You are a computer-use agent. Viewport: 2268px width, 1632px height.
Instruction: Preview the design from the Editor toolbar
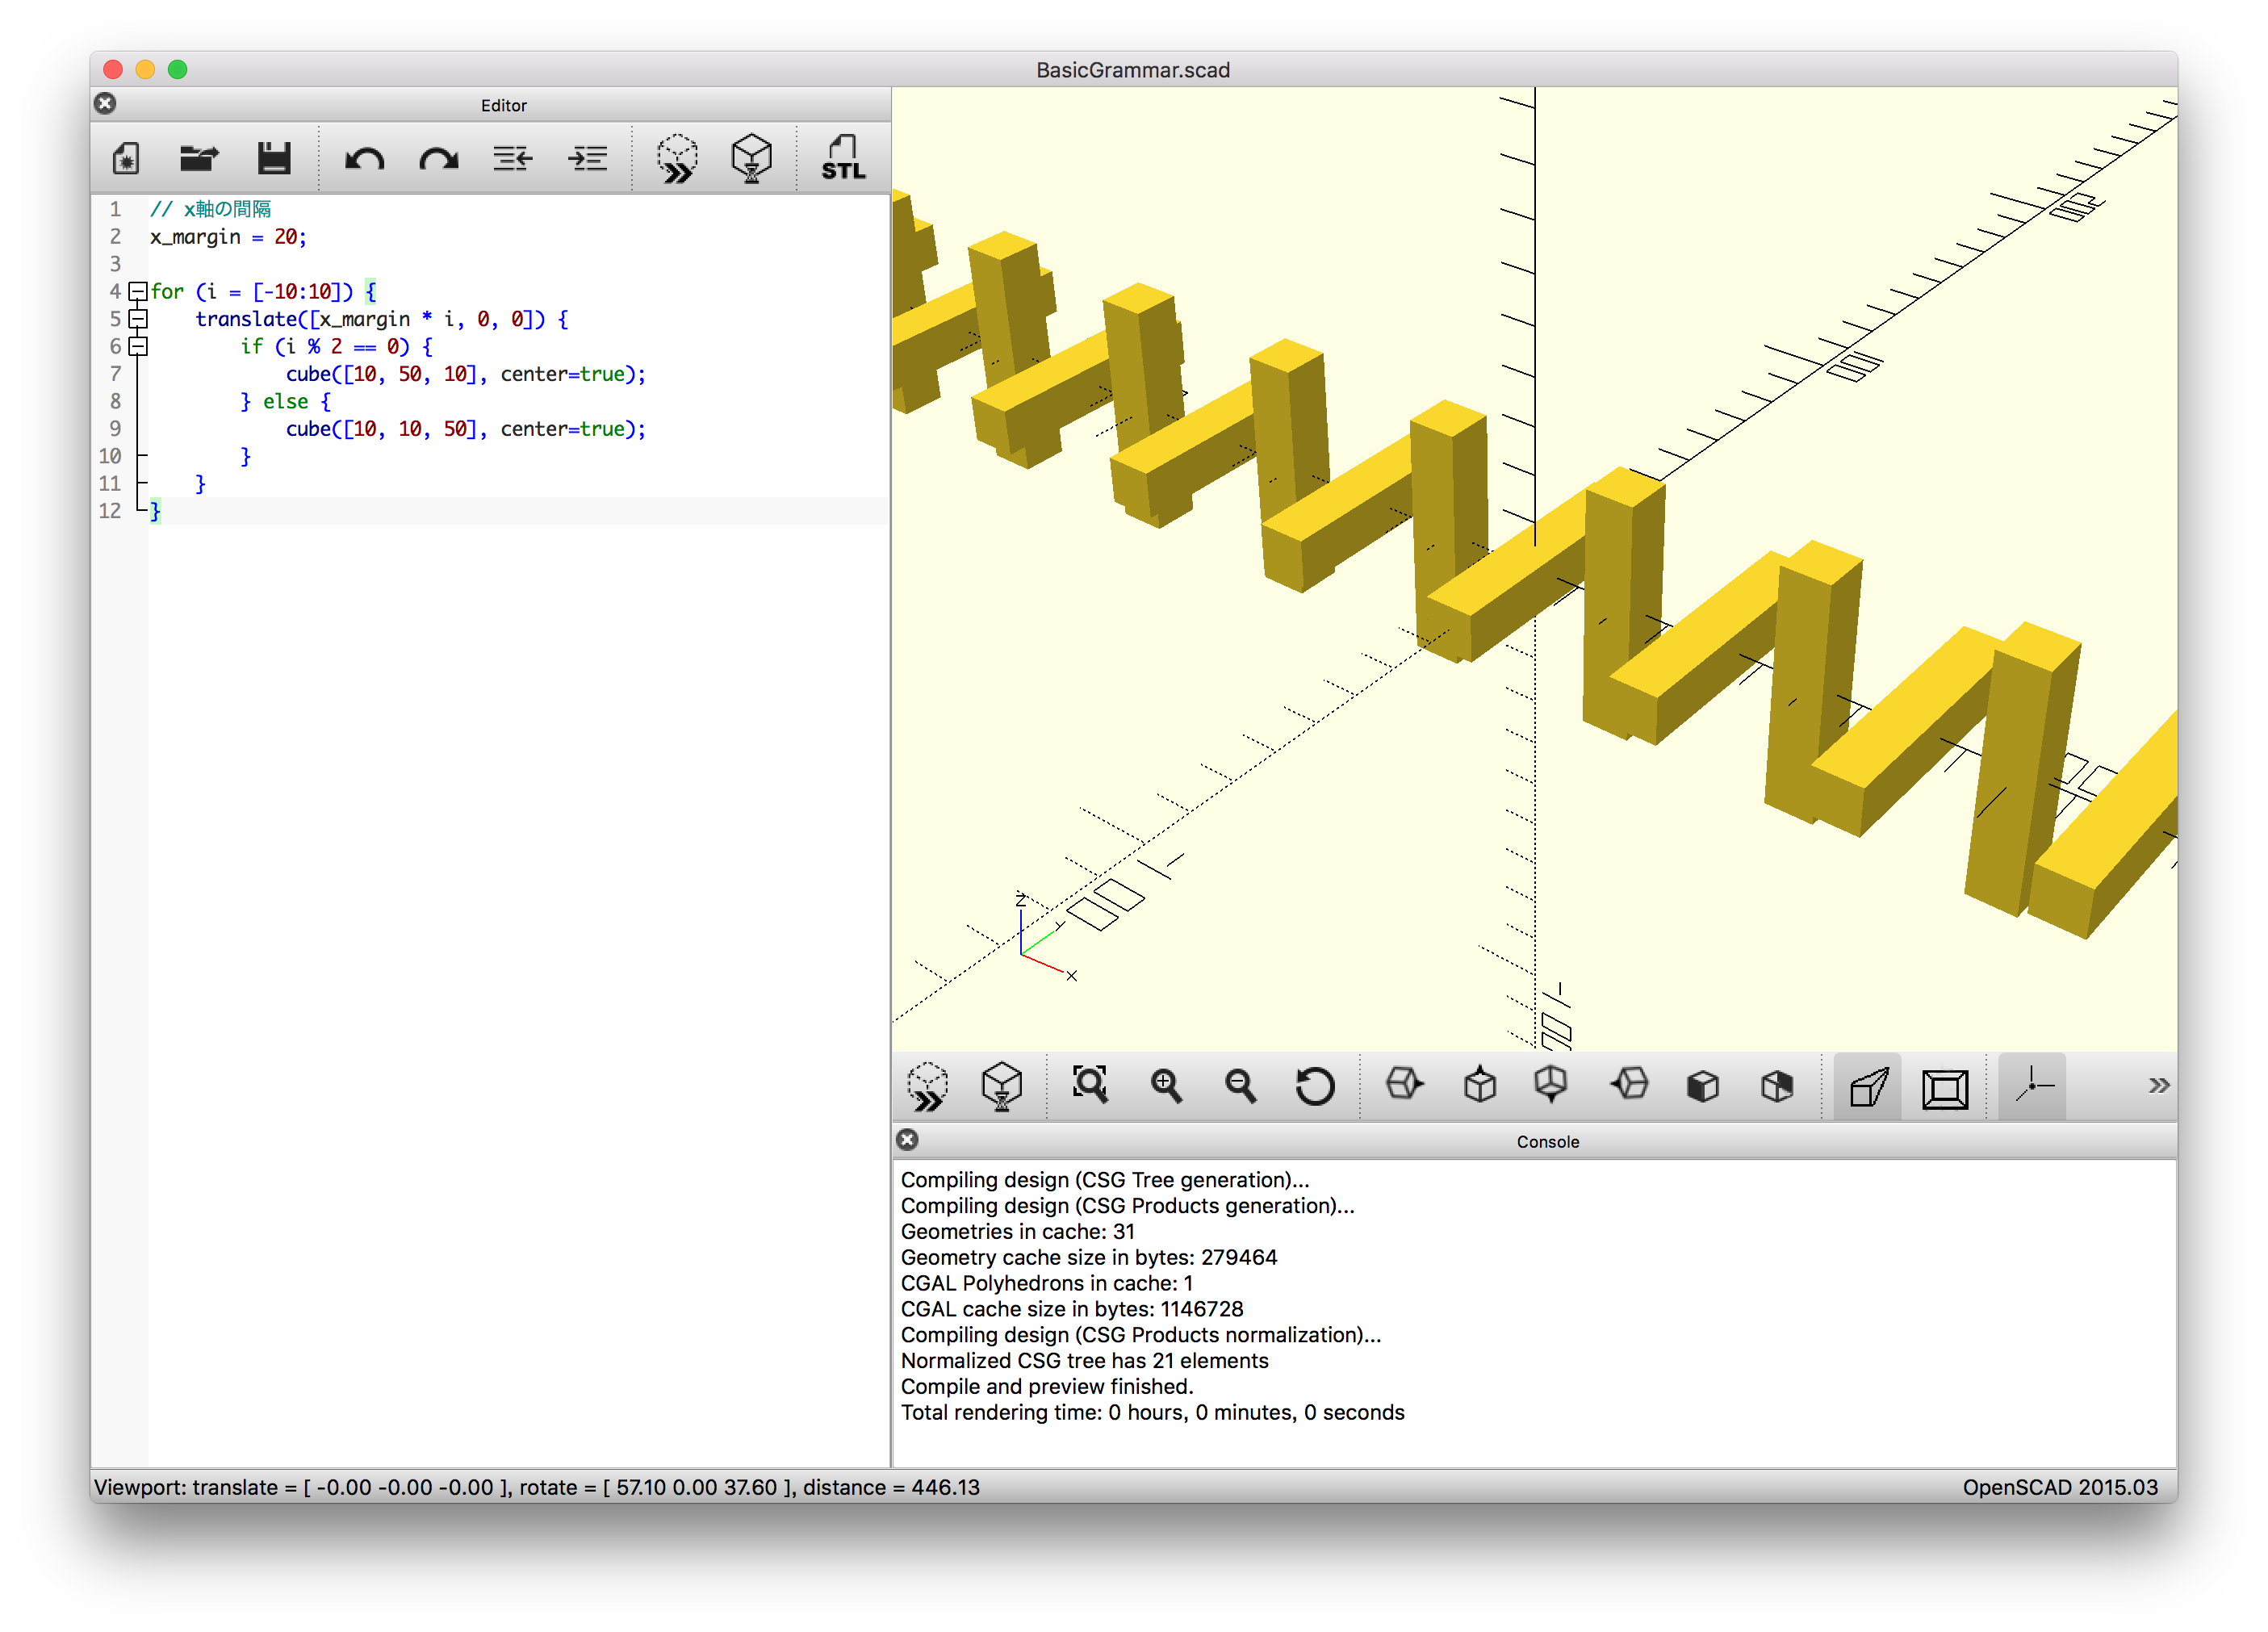click(676, 158)
